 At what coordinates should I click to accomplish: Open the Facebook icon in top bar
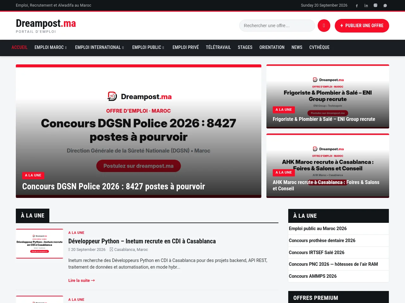click(357, 5)
